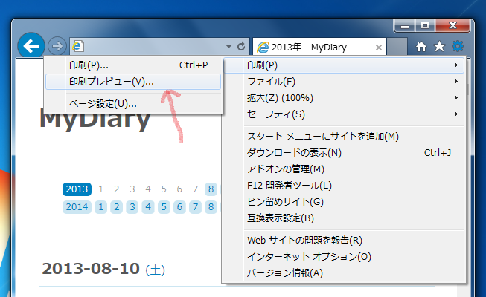Expand the 拡大(Z) (100%) zoom submenu

[280, 98]
